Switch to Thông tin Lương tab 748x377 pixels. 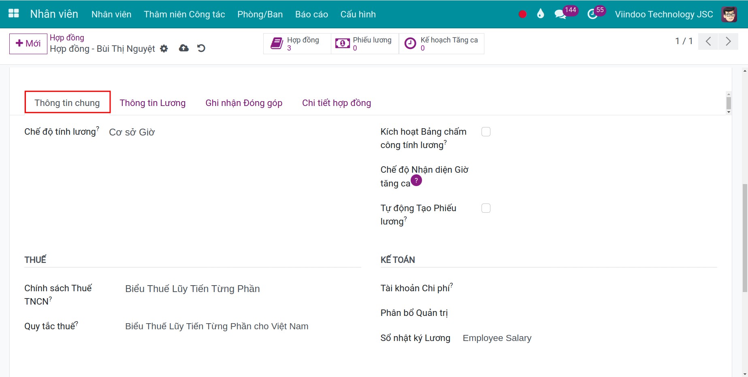pos(153,103)
